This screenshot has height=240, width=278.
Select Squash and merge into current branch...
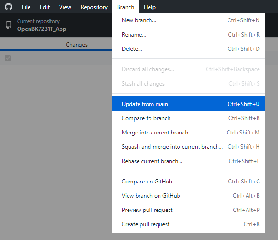(x=189, y=147)
